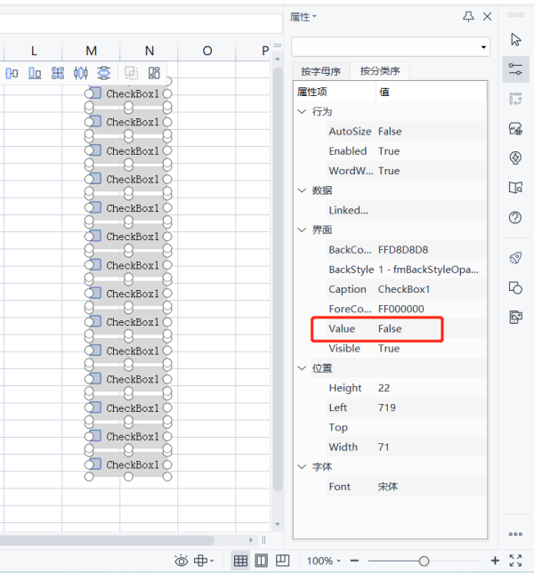The height and width of the screenshot is (573, 534).
Task: Select the arrow pointer tool in sidebar
Action: click(x=515, y=39)
